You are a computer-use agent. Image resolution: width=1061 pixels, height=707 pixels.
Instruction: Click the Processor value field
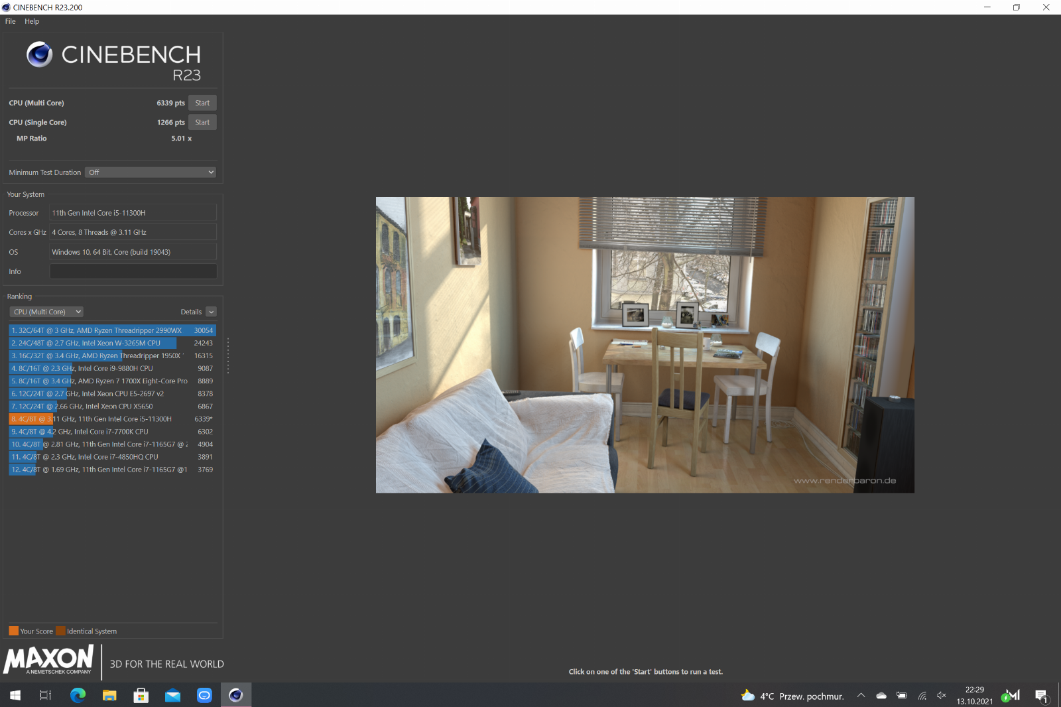coord(133,213)
